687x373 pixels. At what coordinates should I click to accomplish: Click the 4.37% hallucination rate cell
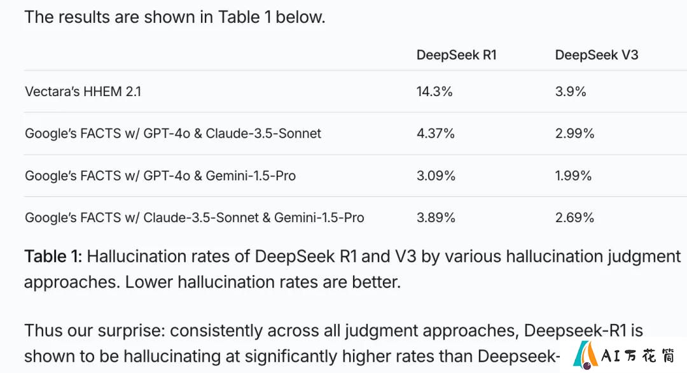436,133
